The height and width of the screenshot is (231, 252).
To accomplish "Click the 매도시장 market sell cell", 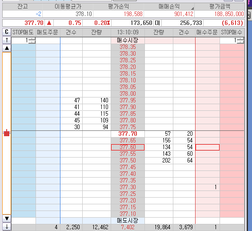I will (128, 220).
